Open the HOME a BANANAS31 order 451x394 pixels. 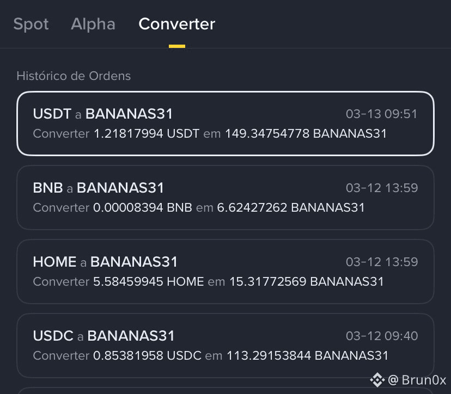[225, 272]
